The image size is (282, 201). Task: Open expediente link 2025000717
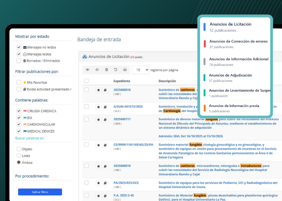(122, 119)
